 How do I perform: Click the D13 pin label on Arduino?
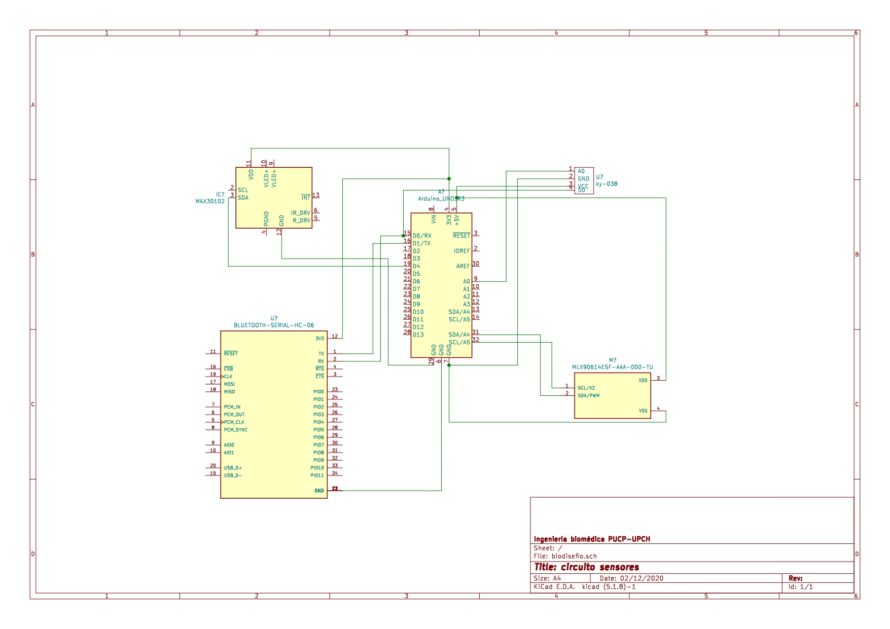[x=418, y=335]
